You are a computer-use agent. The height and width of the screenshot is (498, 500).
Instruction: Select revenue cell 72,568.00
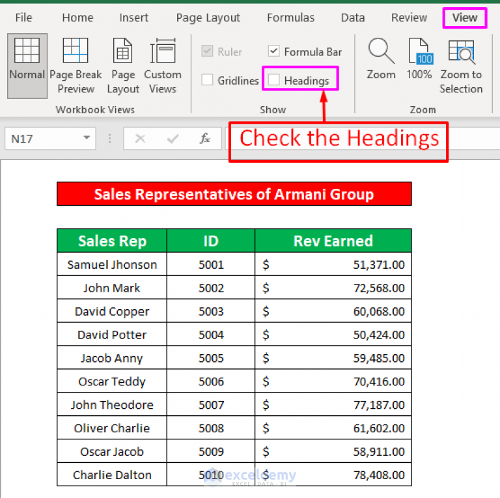tap(333, 288)
